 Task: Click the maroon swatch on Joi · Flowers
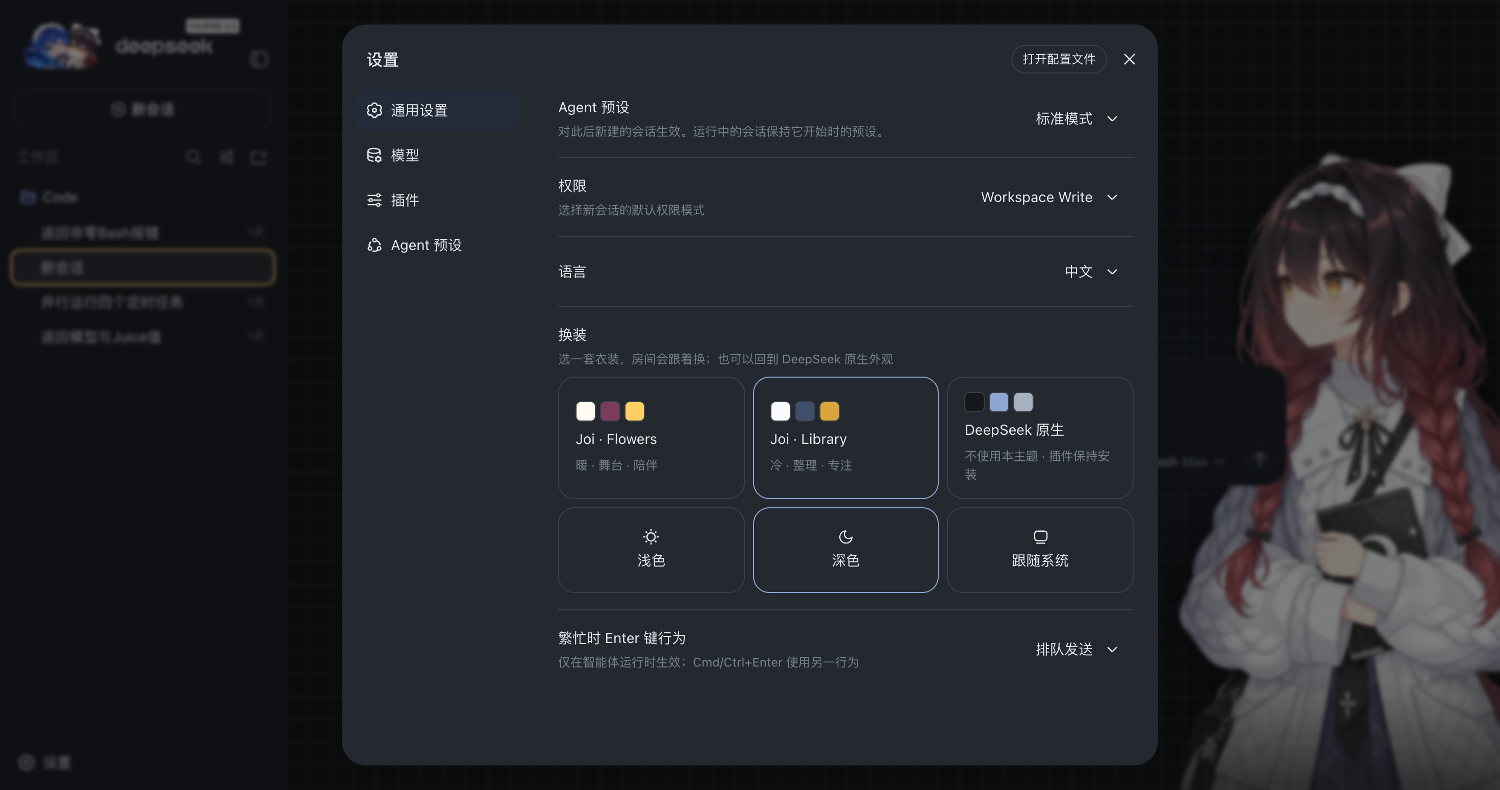point(610,411)
